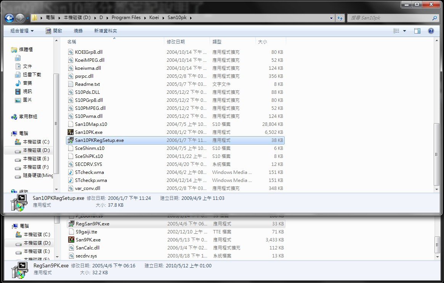This screenshot has width=444, height=283.
Task: Click the STcheck.wma audio file icon
Action: tap(71, 172)
